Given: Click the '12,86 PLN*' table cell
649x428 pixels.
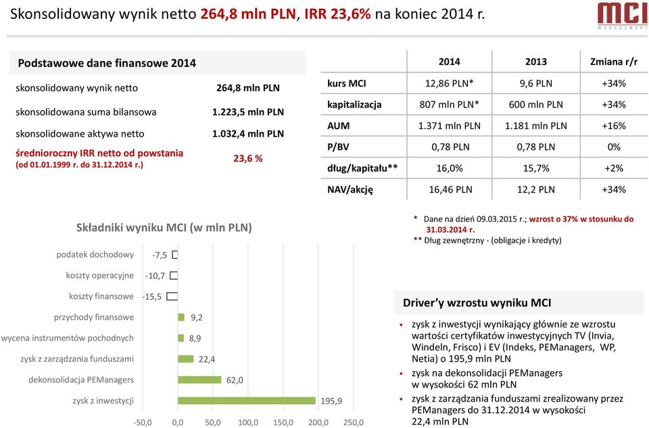Looking at the screenshot, I should pyautogui.click(x=449, y=83).
